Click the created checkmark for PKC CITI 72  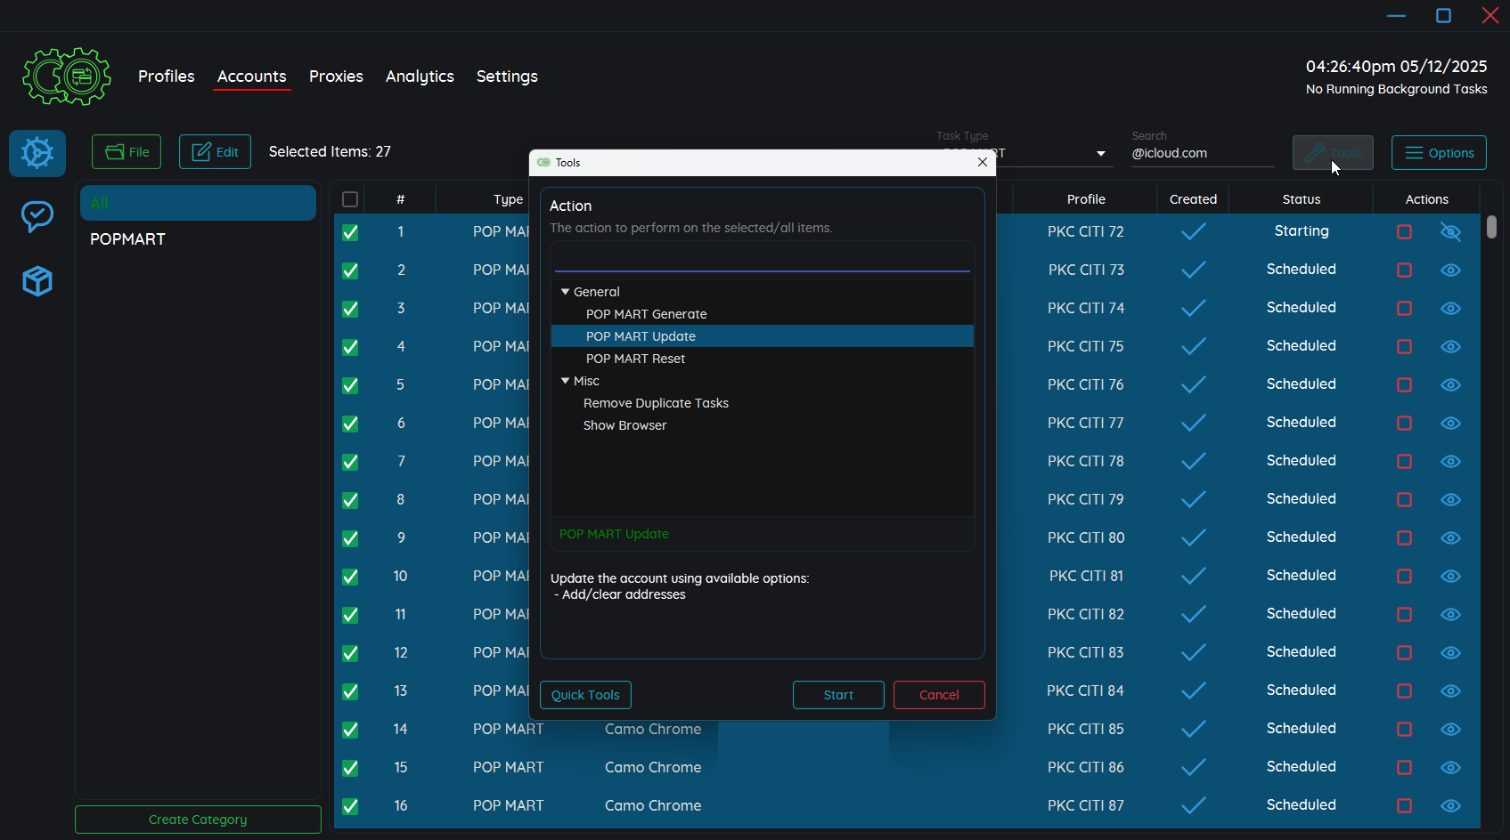pos(1193,231)
